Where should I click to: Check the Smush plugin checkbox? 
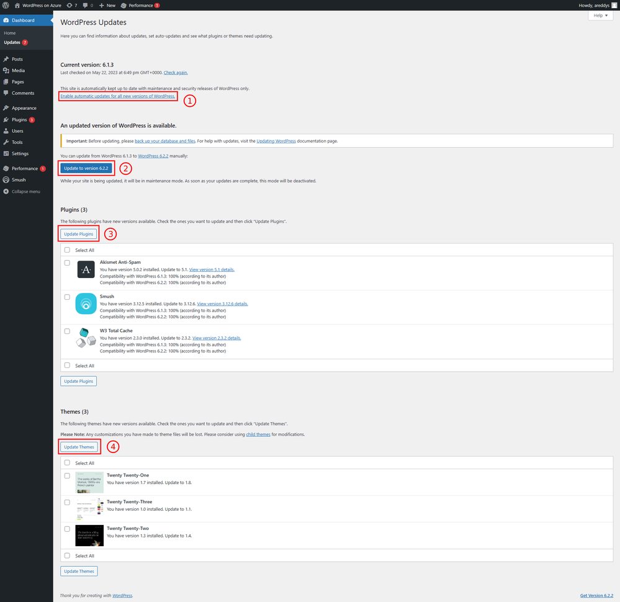click(x=67, y=297)
